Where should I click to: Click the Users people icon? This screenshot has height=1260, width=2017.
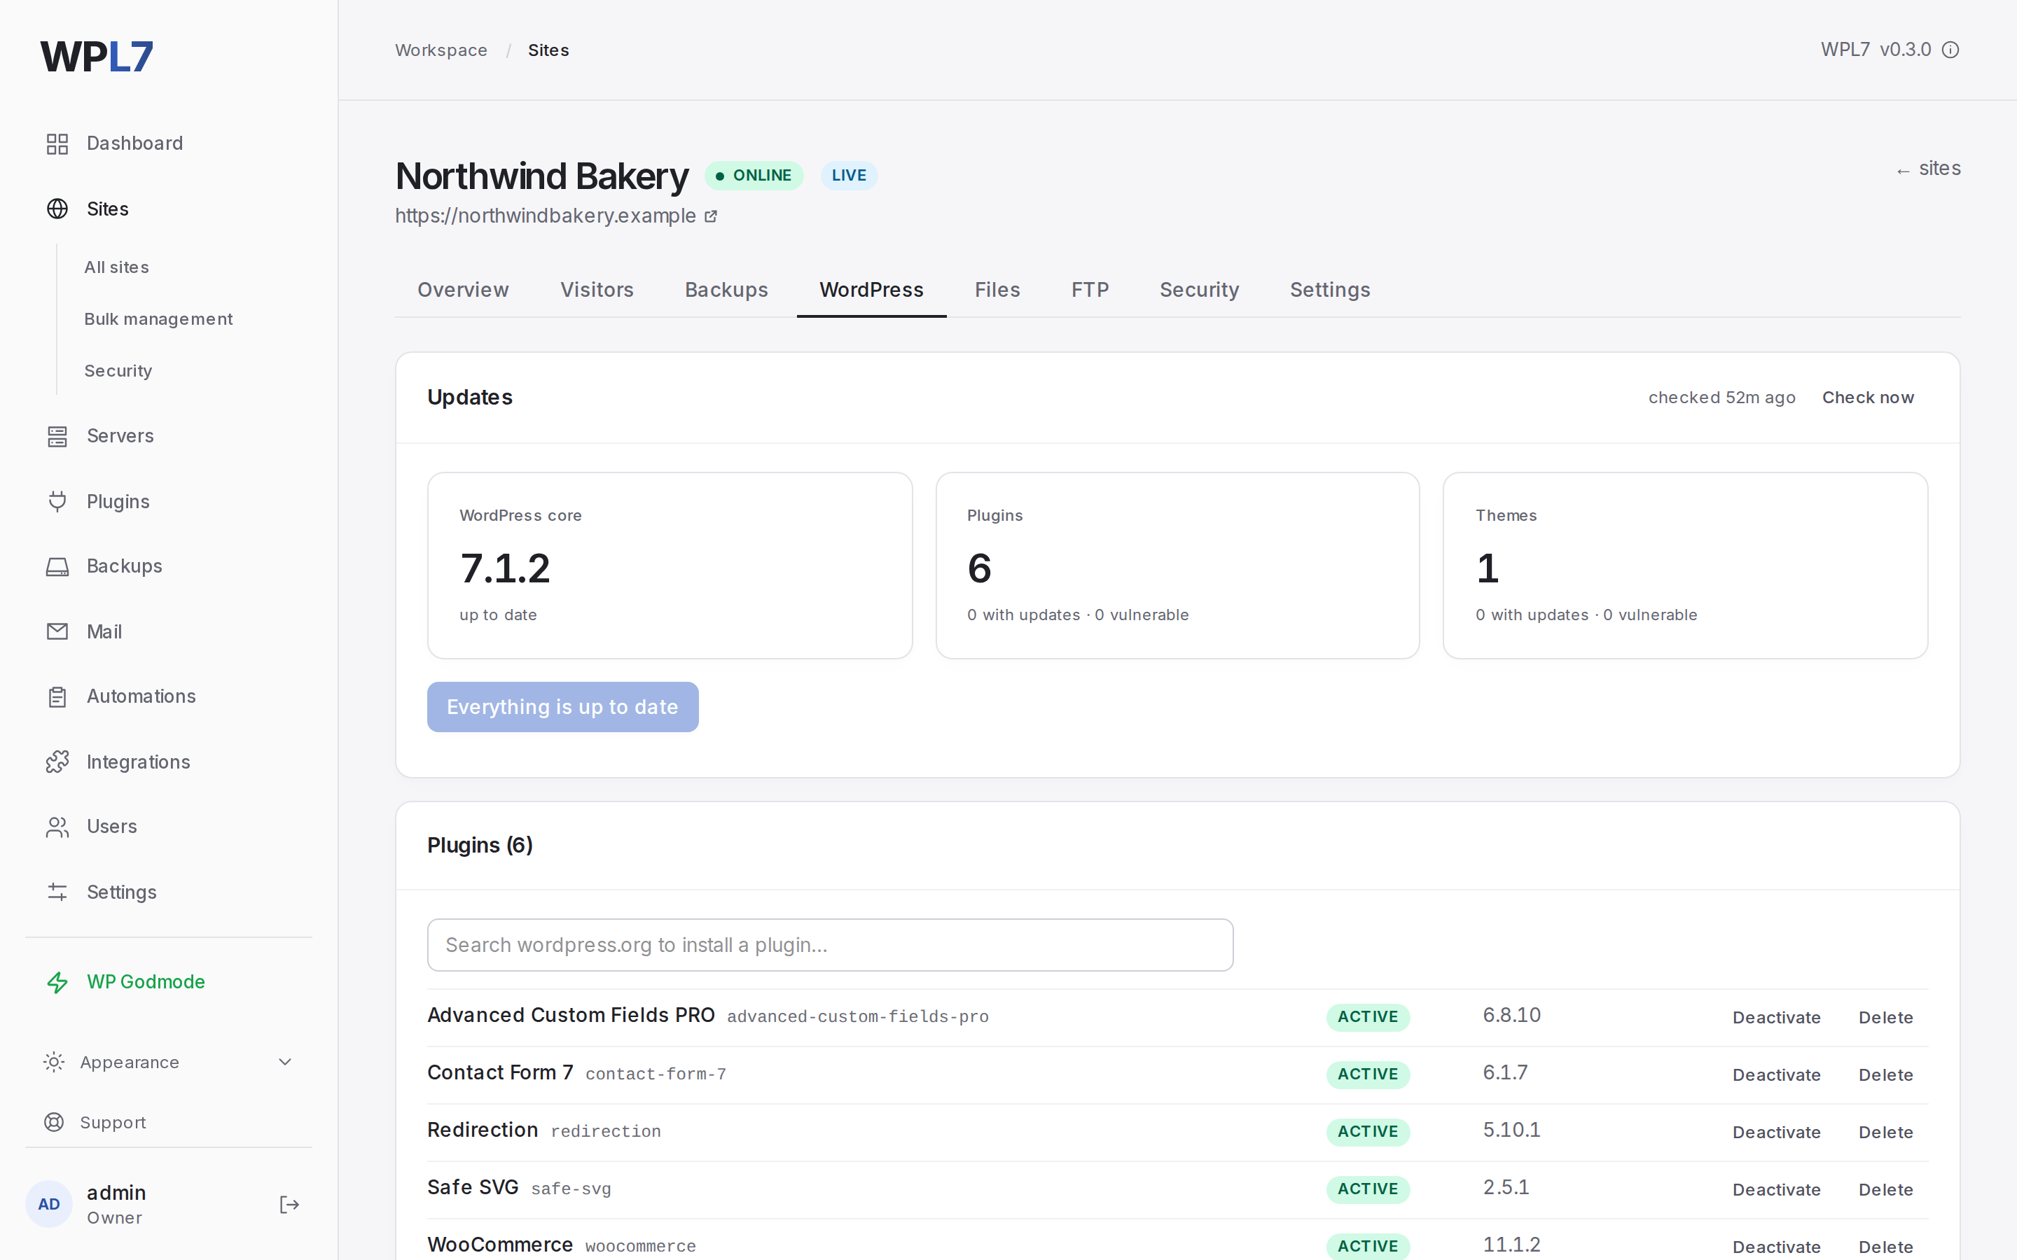click(x=57, y=827)
